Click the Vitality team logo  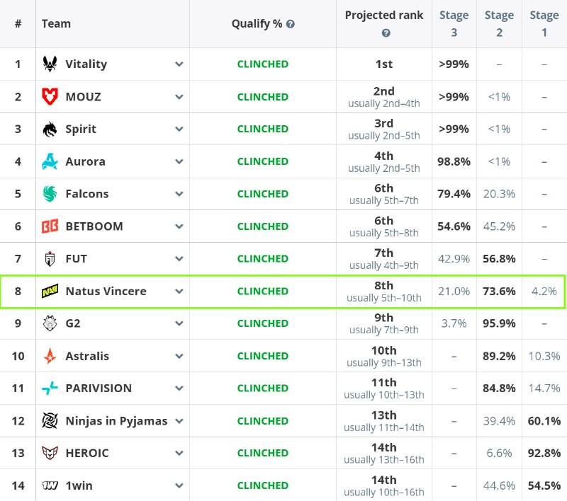coord(50,64)
